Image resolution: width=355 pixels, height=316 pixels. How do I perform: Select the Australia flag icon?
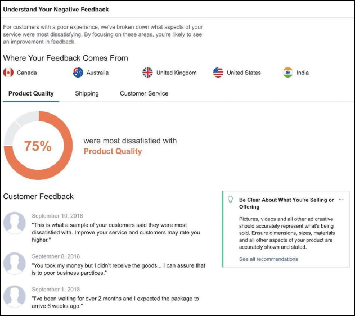click(78, 73)
